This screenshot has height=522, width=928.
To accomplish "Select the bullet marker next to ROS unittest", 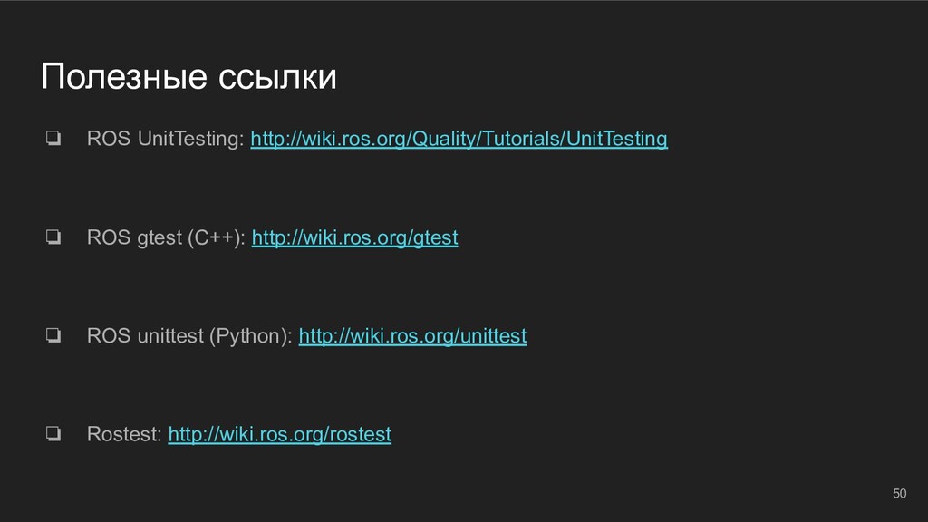I will 53,335.
